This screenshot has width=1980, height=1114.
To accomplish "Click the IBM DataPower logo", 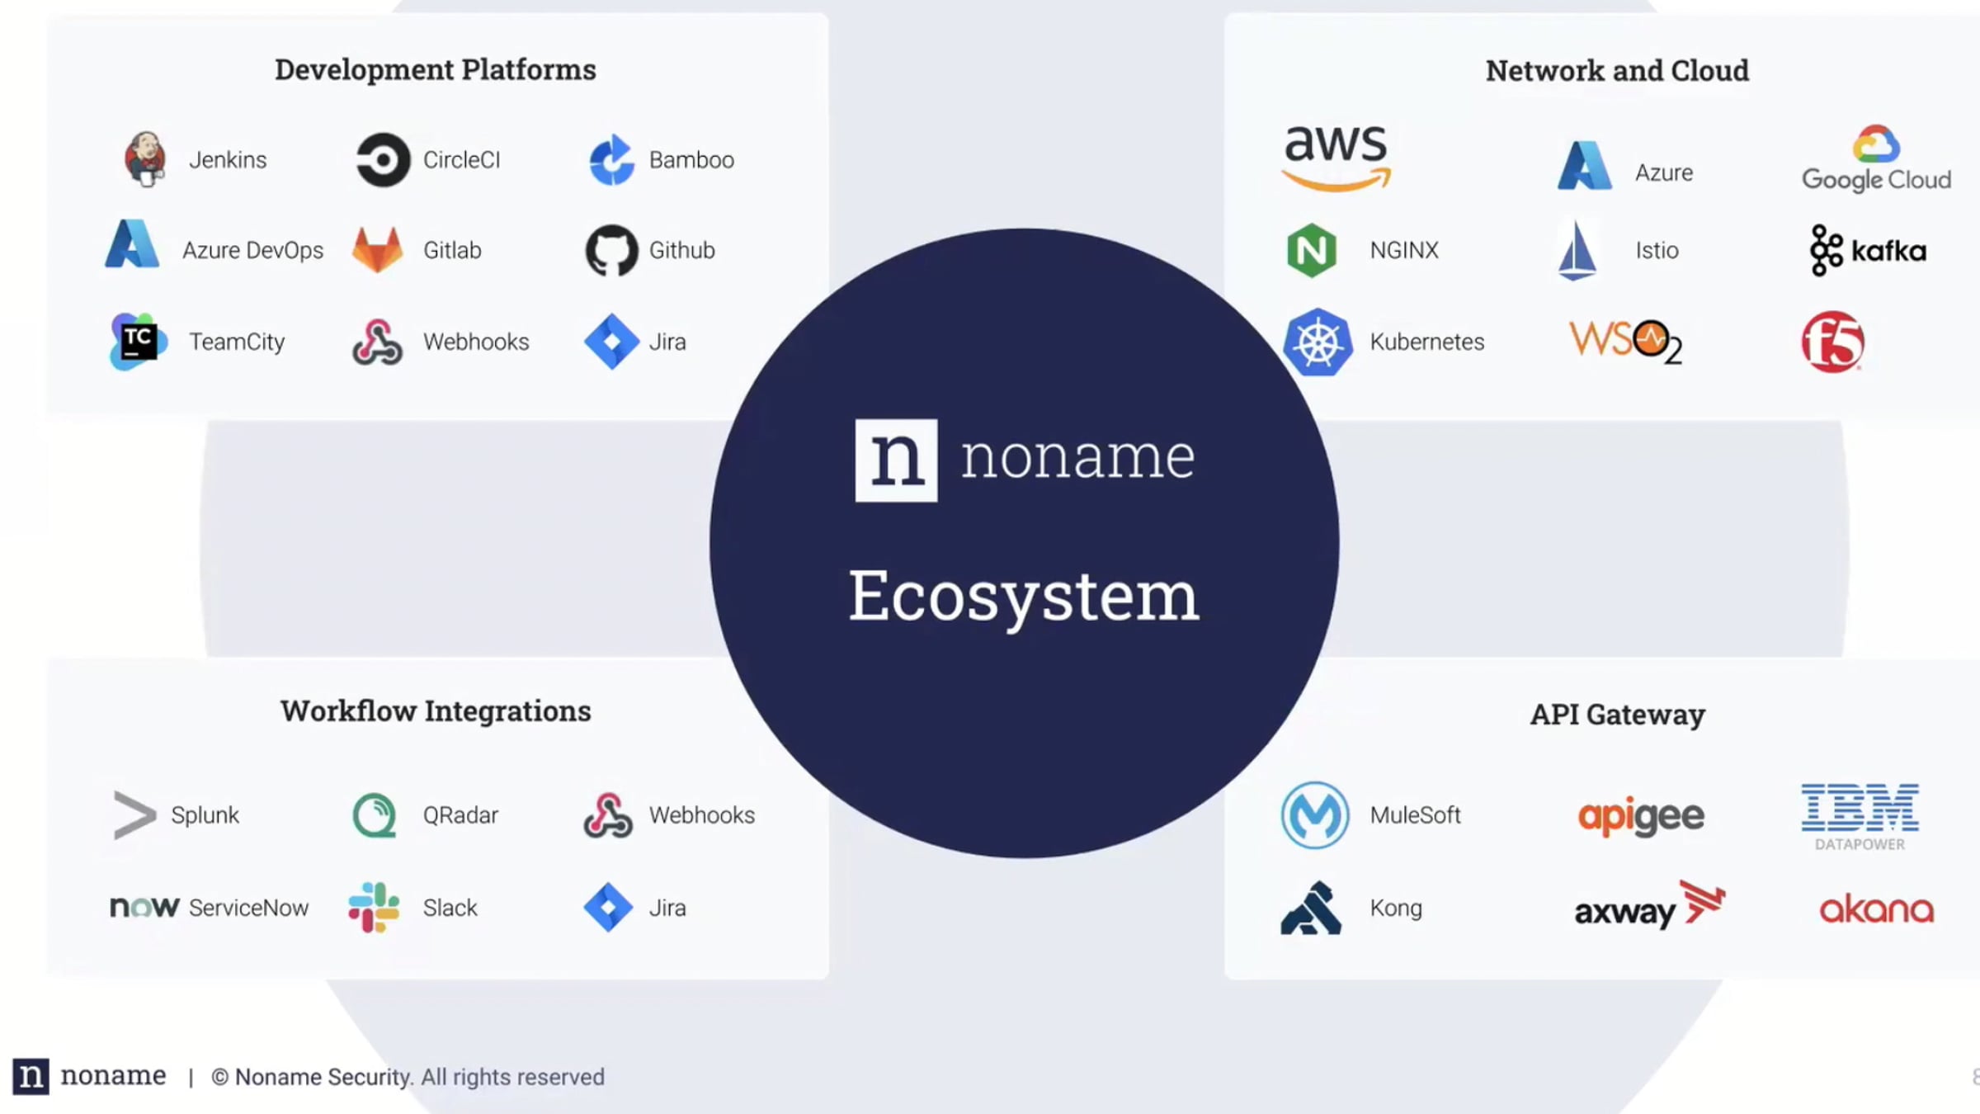I will [1860, 817].
